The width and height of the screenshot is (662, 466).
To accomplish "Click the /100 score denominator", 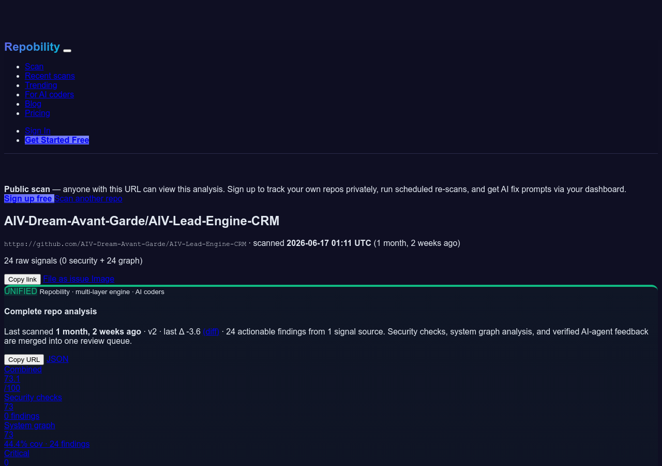I will pos(12,388).
